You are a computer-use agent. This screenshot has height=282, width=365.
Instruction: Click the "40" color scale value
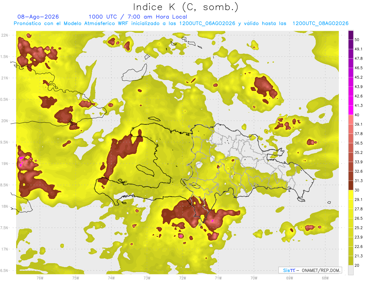pos(357,115)
